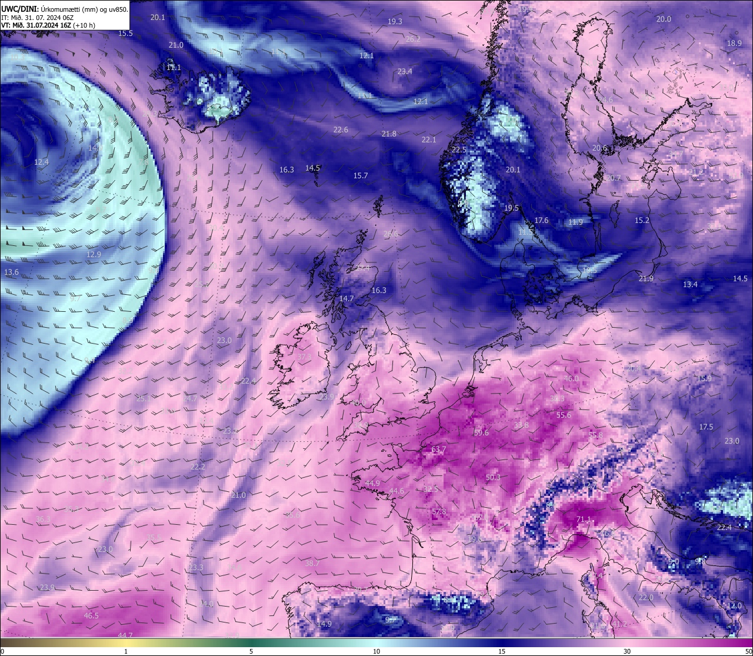This screenshot has width=753, height=656.
Task: Click the 57.8 value over France
Action: pos(439,512)
